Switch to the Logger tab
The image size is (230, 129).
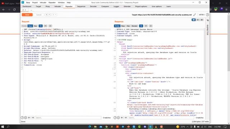(116, 6)
